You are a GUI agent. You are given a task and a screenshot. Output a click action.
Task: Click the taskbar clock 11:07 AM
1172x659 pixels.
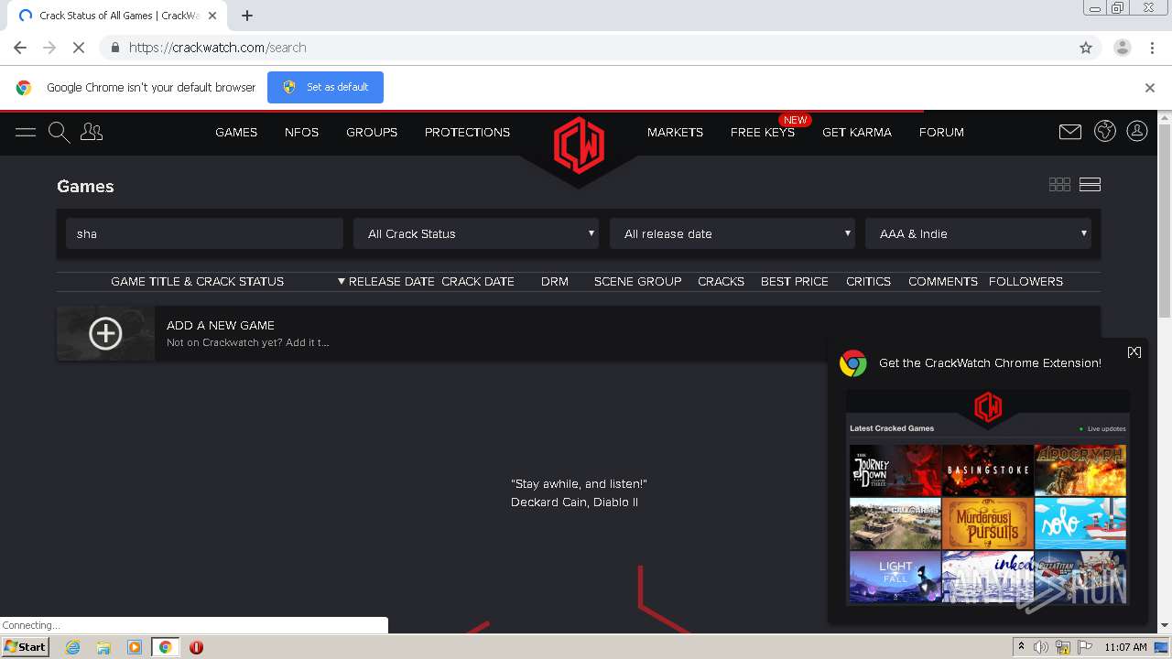coord(1125,647)
